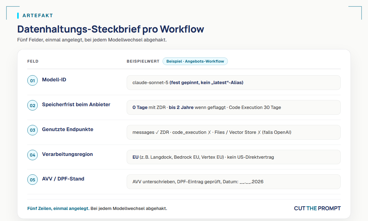Click the FELD column header
This screenshot has height=221, width=368.
33,61
